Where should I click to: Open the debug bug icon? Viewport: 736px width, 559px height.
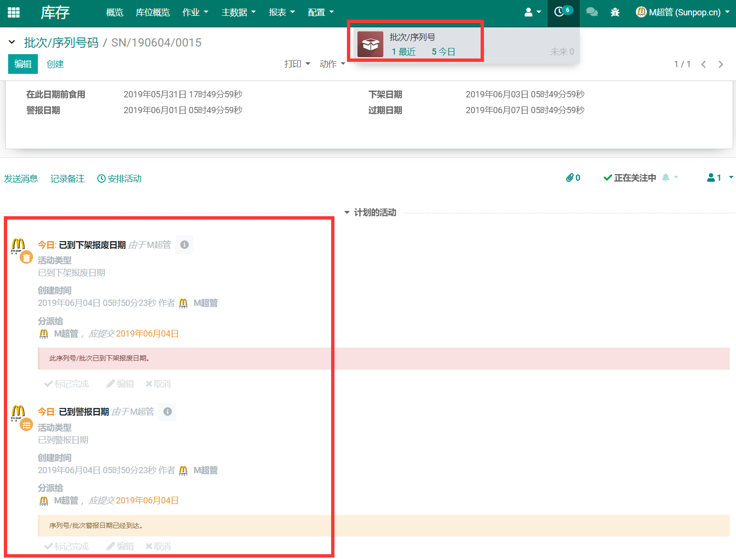click(615, 12)
